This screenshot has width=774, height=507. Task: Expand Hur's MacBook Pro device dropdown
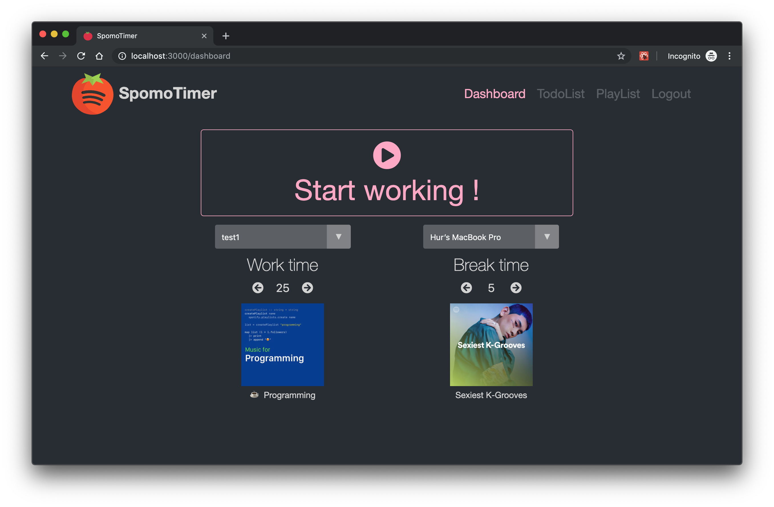pos(547,237)
